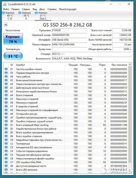Select row Изначально недействительные блоки
The width and height of the screenshot is (136, 178).
(66, 92)
